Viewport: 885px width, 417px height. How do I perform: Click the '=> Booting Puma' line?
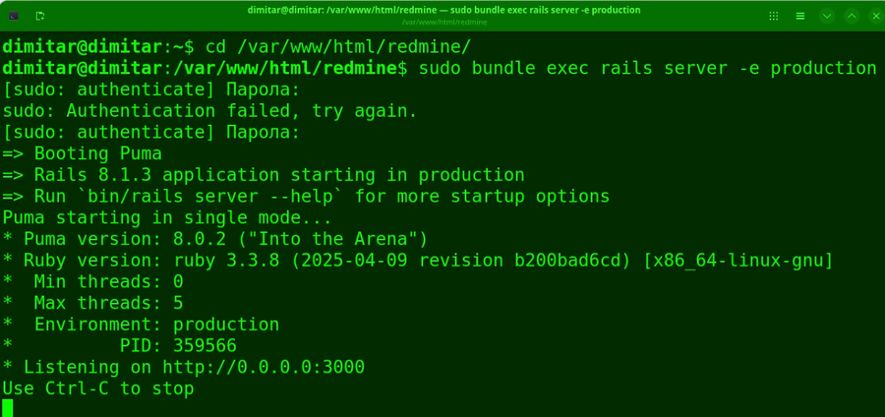click(x=82, y=153)
